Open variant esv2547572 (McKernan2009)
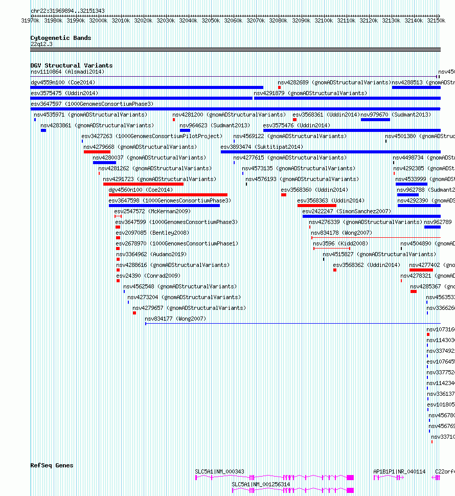Viewport: 455px width, 496px height. click(152, 212)
